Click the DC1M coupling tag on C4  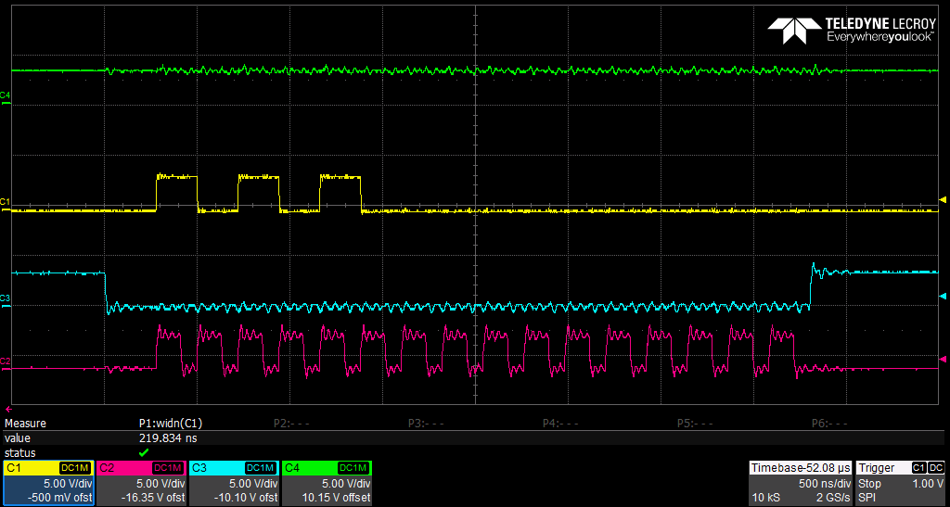tap(353, 468)
